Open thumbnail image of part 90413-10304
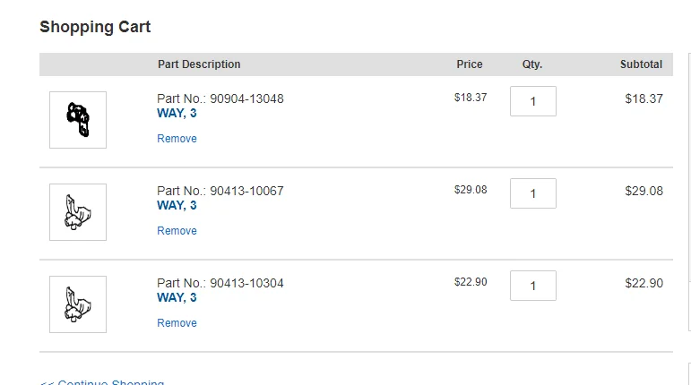691x385 pixels. pos(78,304)
